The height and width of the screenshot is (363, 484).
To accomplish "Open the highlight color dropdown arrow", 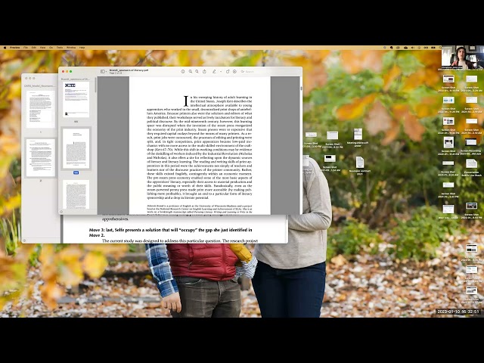I will click(x=221, y=71).
